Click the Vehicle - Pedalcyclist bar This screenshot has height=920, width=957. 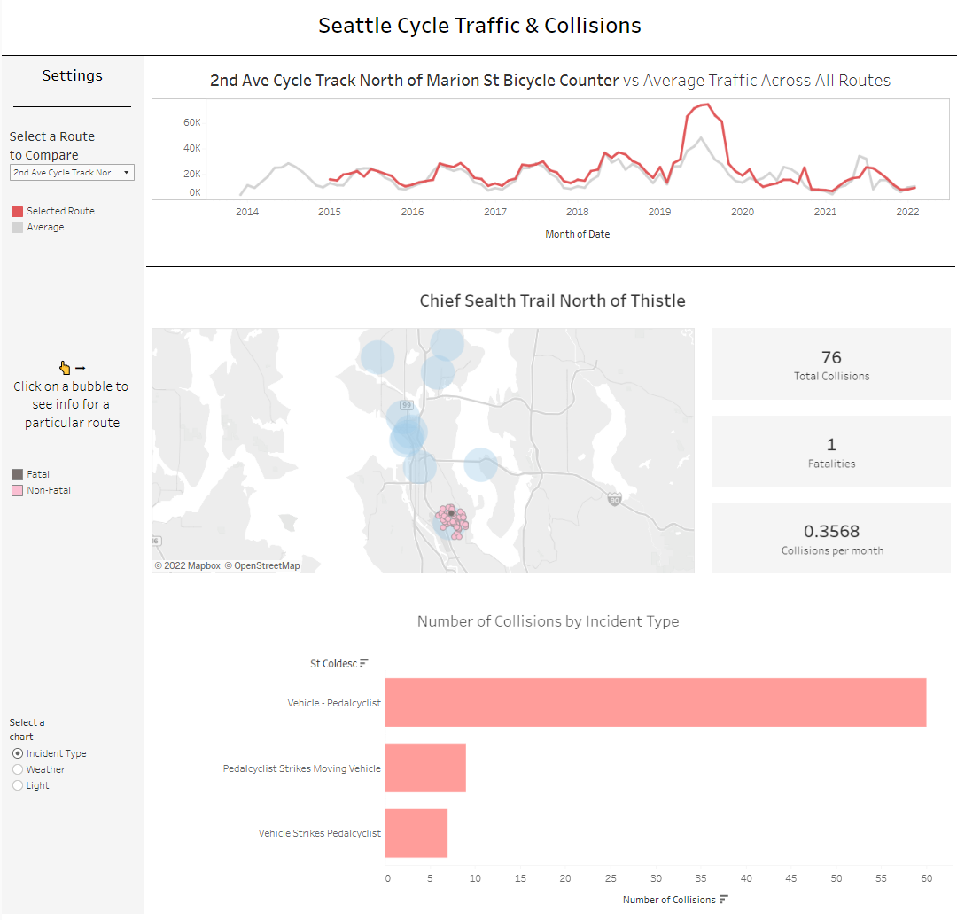(655, 702)
